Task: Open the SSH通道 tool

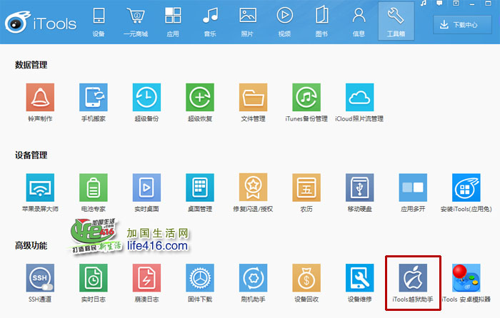Action: click(x=40, y=278)
